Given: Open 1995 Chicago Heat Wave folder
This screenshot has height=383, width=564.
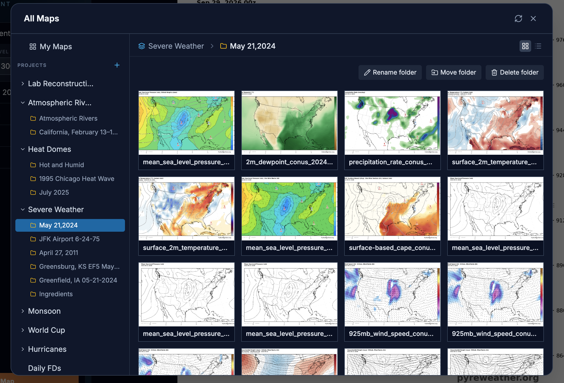Looking at the screenshot, I should click(x=70, y=179).
